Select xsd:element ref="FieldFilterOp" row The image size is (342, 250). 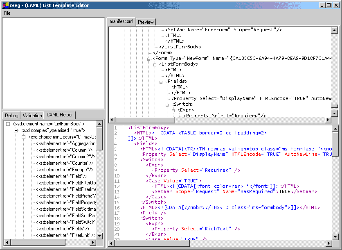(x=66, y=183)
